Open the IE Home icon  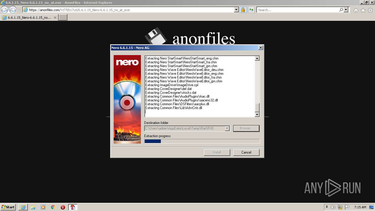tap(356, 10)
